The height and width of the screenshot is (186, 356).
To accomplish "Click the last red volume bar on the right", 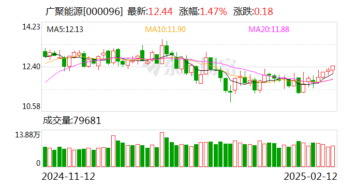I will click(x=333, y=157).
